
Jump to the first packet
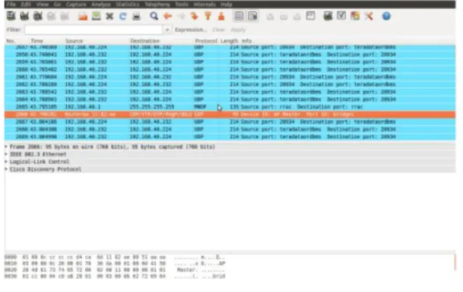[208, 16]
